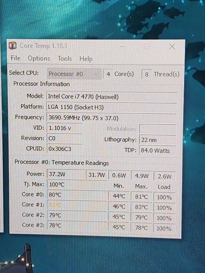205x273 pixels.
Task: Click the Load column header
Action: coord(164,187)
